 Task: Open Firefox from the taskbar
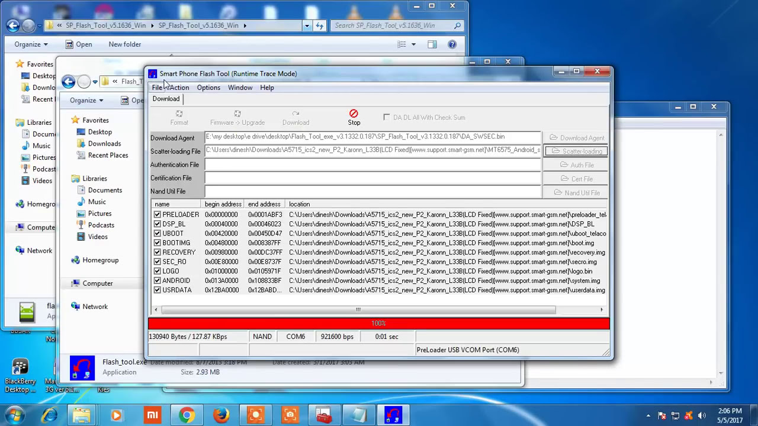coord(221,415)
